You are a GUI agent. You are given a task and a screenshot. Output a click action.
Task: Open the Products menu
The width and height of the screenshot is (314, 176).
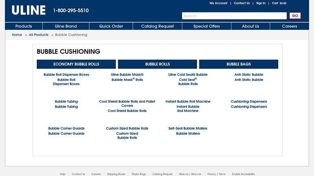(24, 26)
